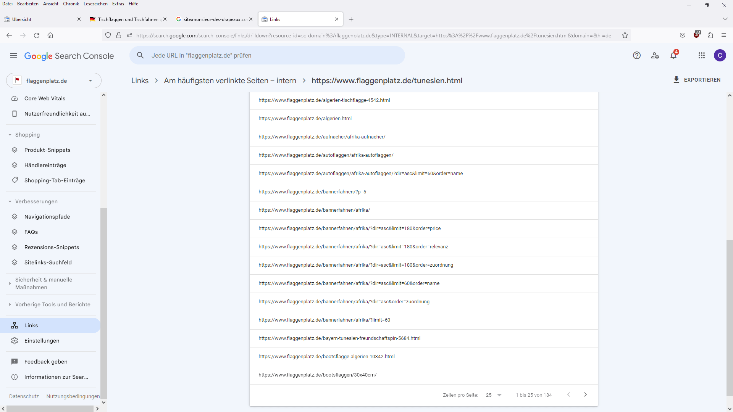The image size is (733, 412).
Task: Select the bootsflaggen/30x40cm/ row
Action: click(423, 375)
